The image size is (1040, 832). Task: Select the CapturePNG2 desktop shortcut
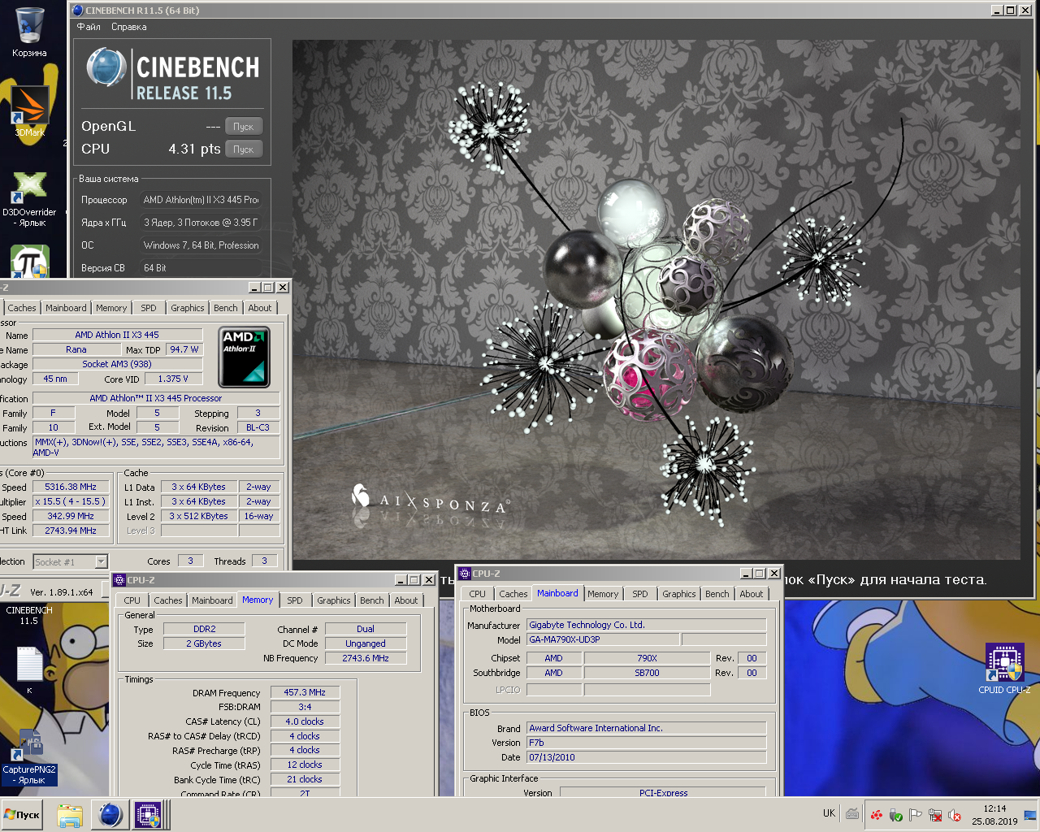click(30, 757)
